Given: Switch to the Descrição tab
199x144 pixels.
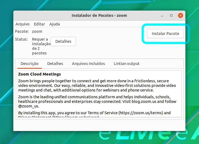Looking at the screenshot, I should pos(29,64).
